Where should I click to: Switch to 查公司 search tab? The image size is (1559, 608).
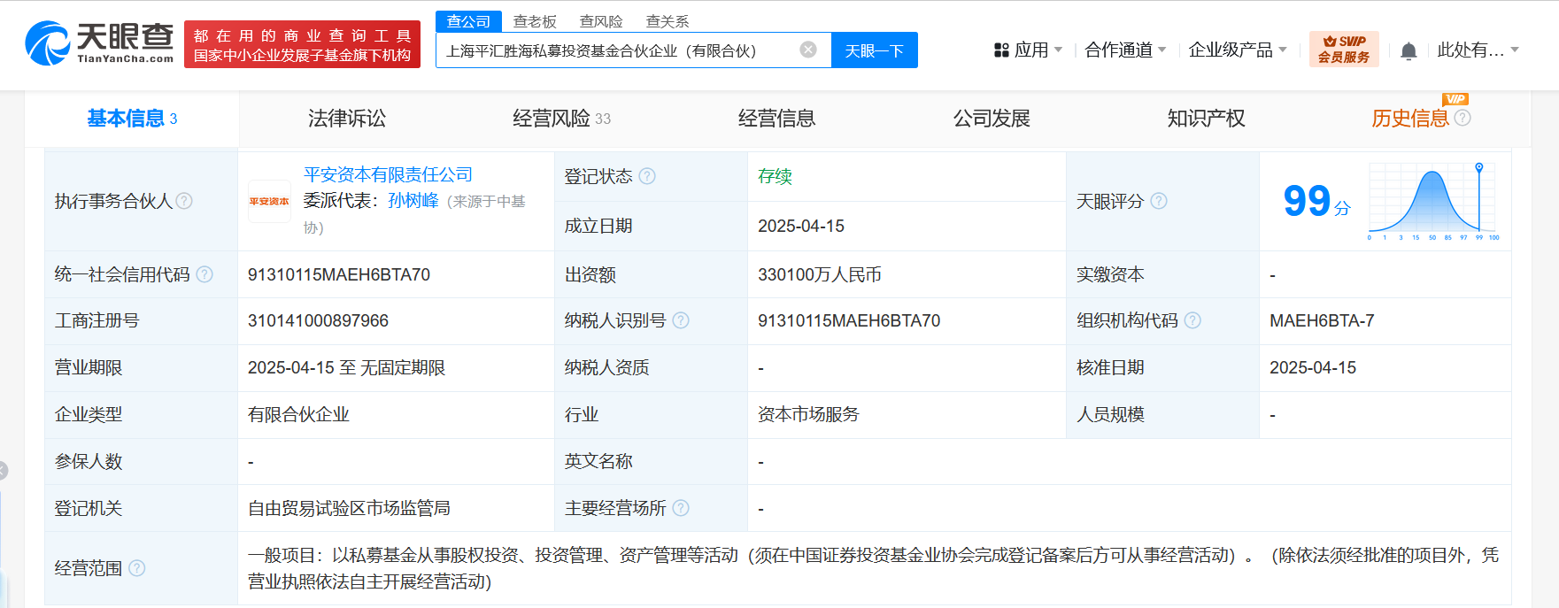[468, 21]
